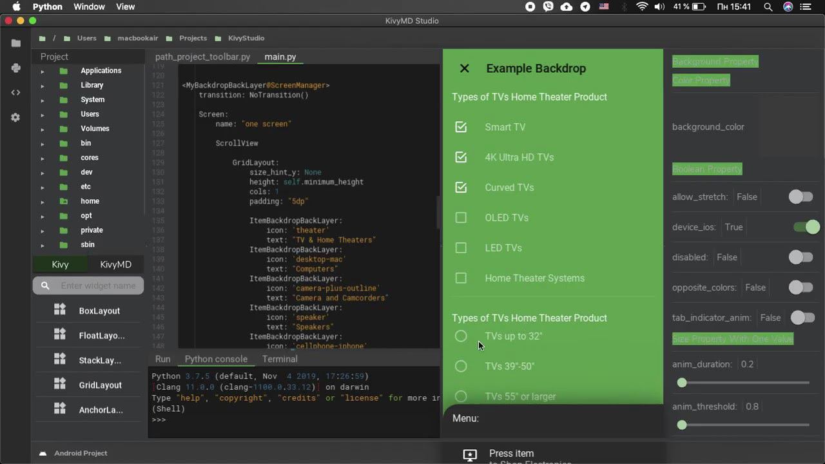The height and width of the screenshot is (464, 825).
Task: Click the Color Property heading
Action: pos(701,81)
